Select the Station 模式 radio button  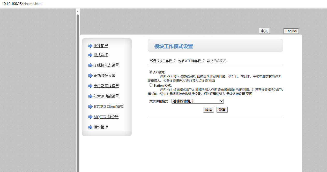tap(151, 85)
